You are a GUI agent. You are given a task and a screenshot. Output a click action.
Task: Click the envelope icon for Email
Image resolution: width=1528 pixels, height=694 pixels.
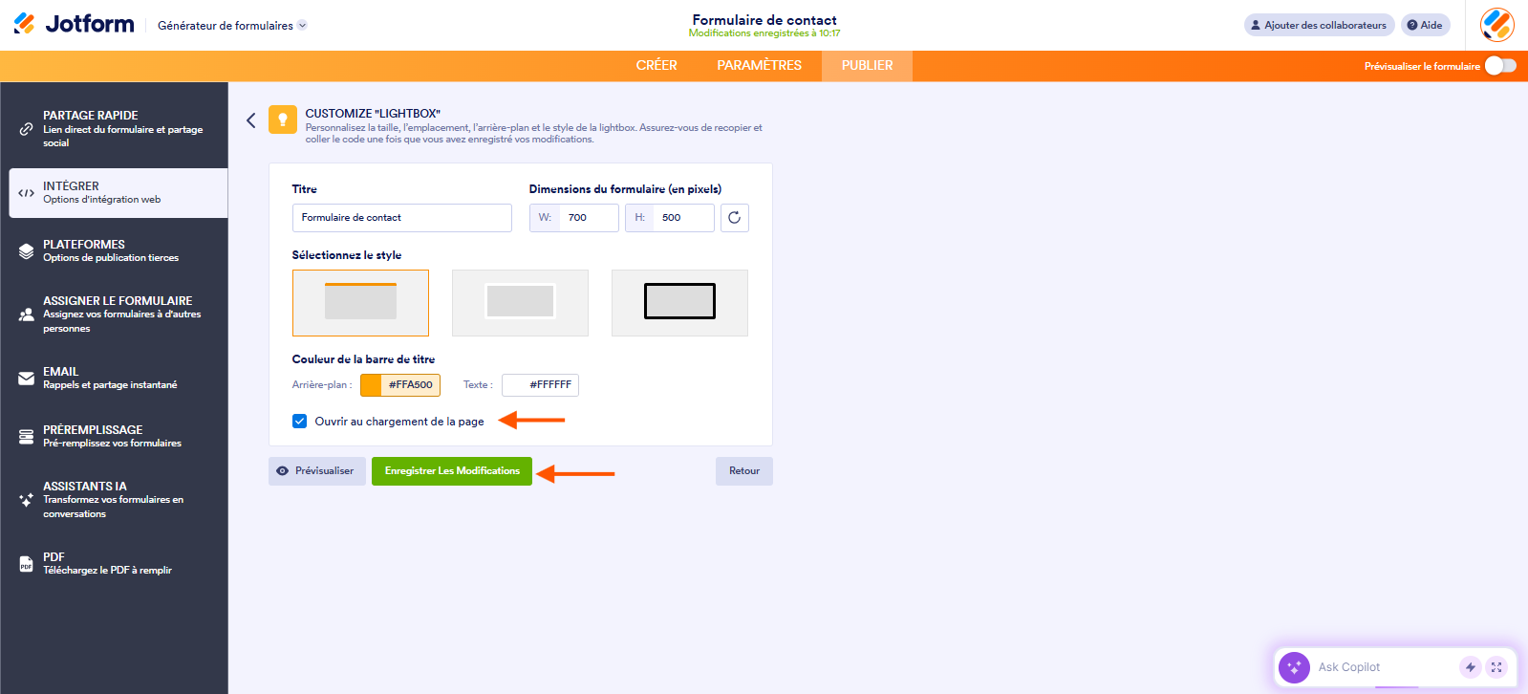[27, 379]
